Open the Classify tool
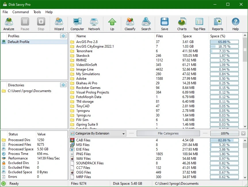 (x=130, y=24)
